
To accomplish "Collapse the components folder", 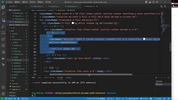I will point(18,39).
